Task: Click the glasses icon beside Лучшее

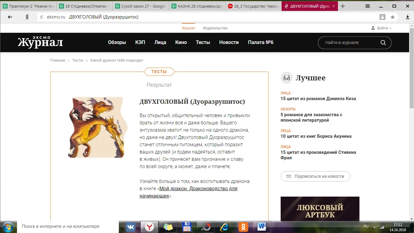Action: click(x=287, y=78)
